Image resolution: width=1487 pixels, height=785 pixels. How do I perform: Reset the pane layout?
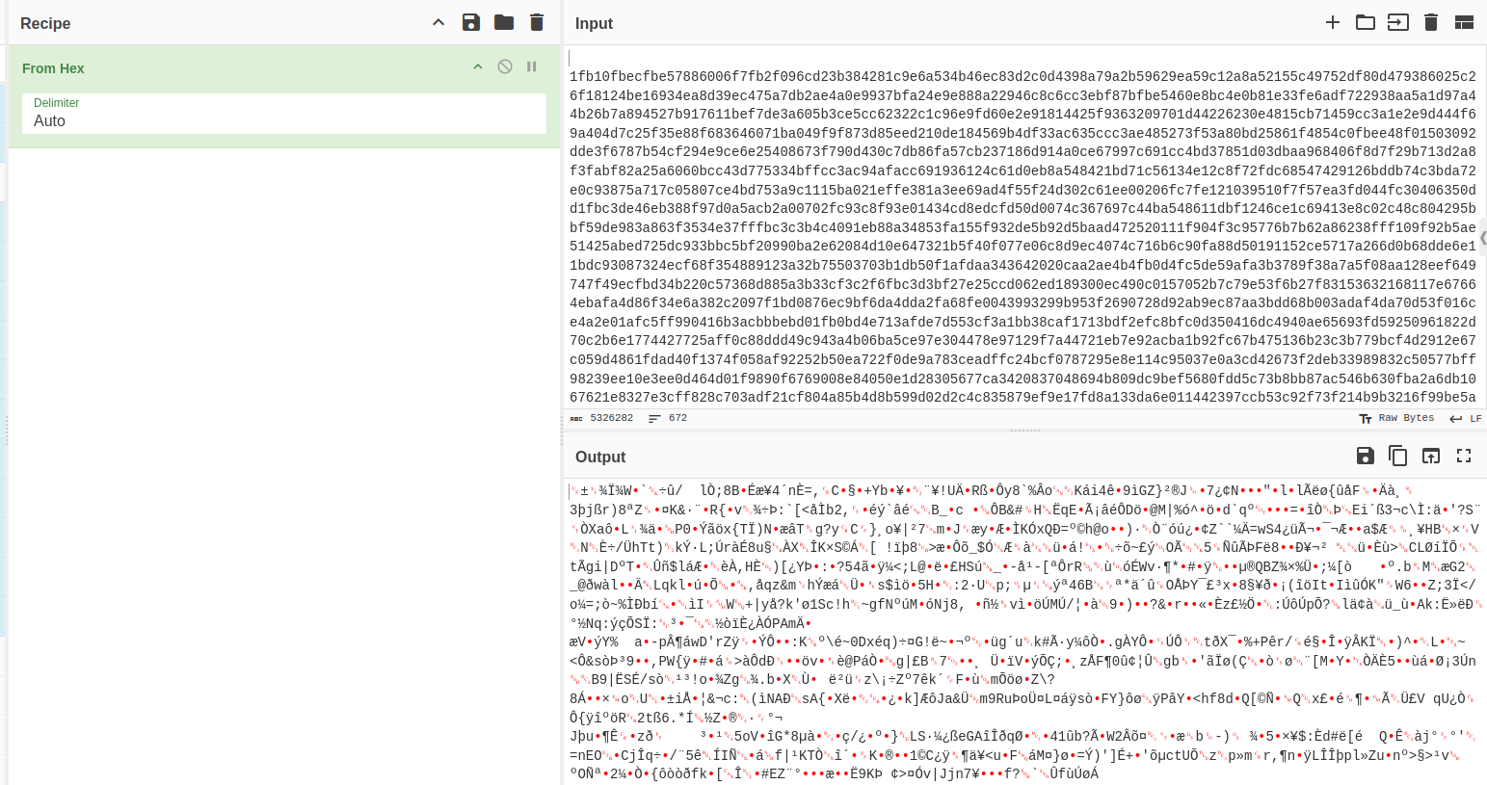click(1464, 22)
